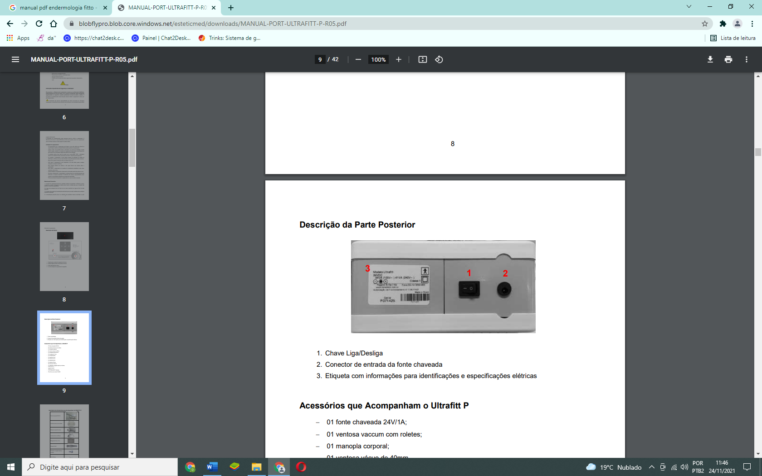The width and height of the screenshot is (762, 476).
Task: Toggle the PDF sidebar menu icon
Action: pyautogui.click(x=15, y=59)
